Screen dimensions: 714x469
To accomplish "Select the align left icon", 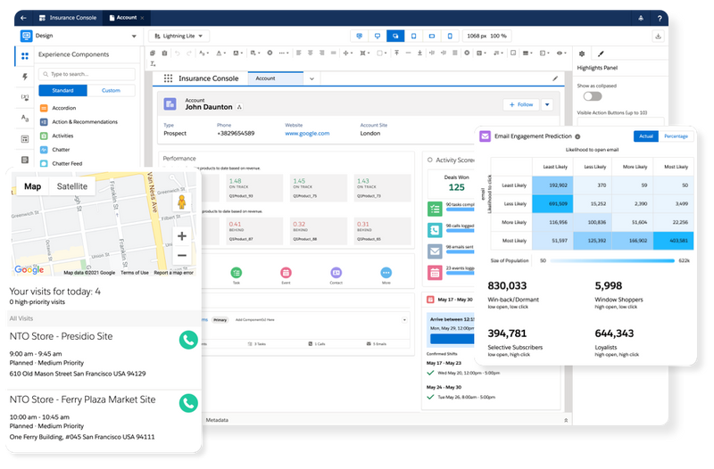I will click(x=299, y=53).
